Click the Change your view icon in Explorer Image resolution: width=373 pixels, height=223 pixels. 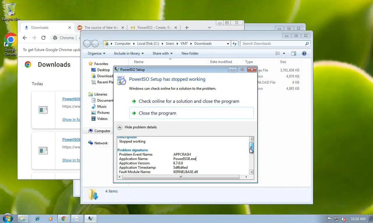click(x=278, y=53)
